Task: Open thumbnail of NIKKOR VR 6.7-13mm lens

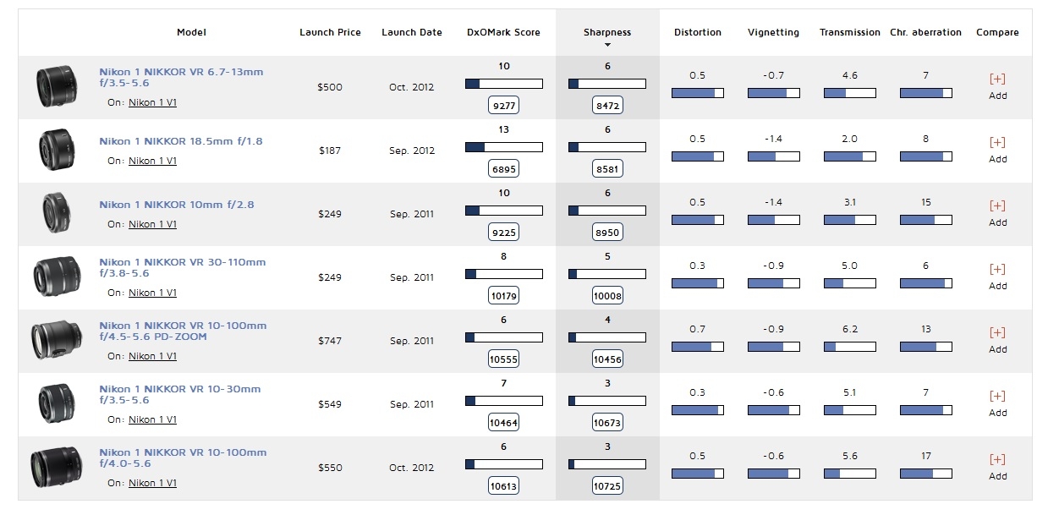Action: [57, 87]
